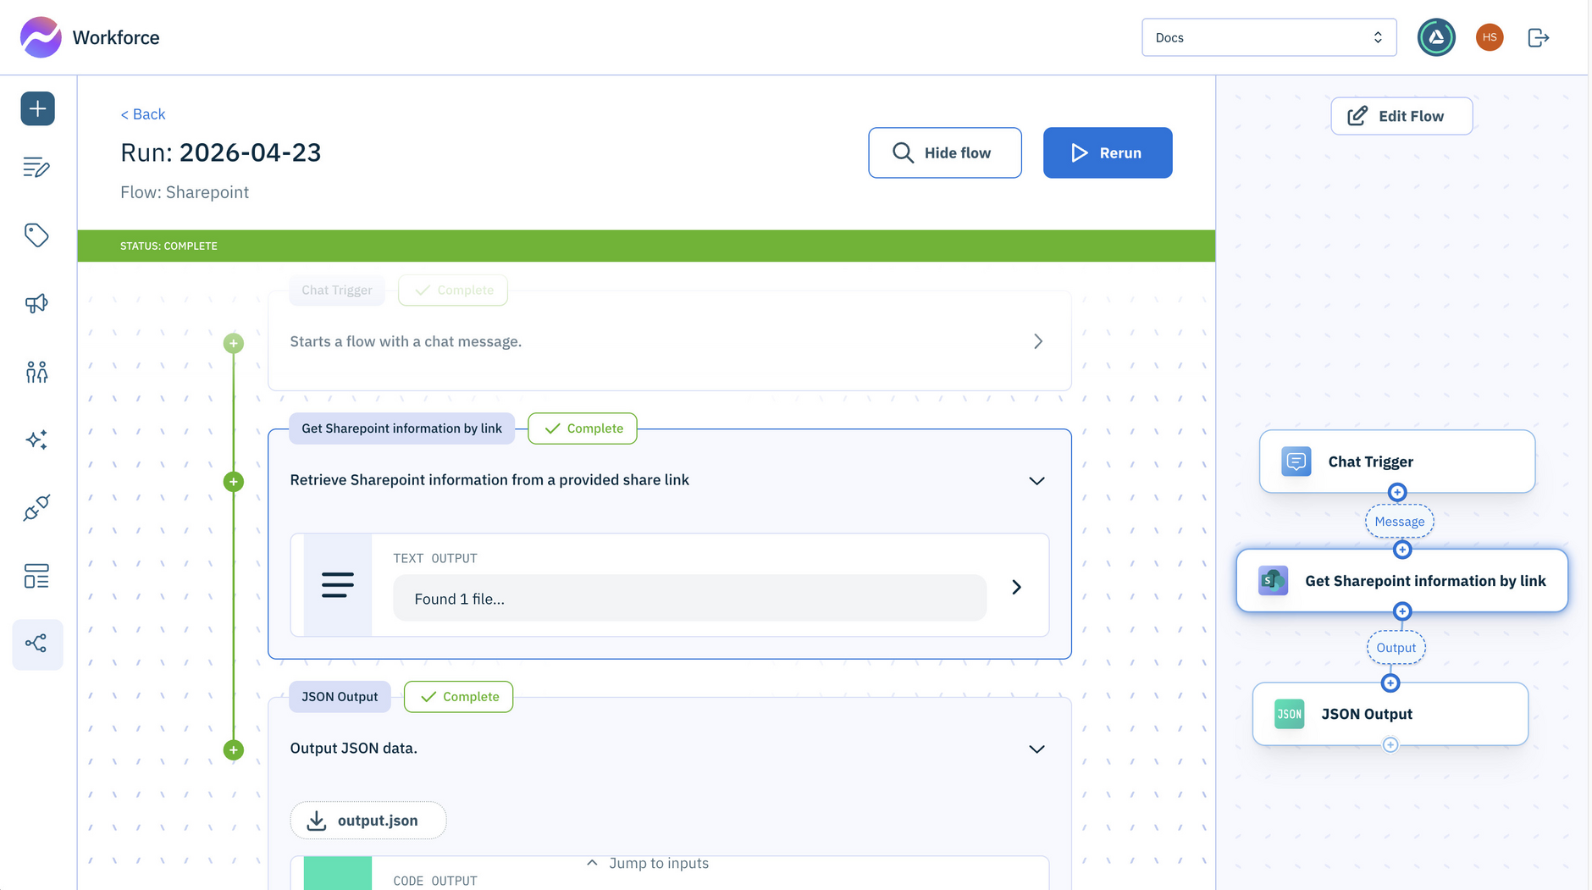Click the Message connection label
Image resolution: width=1592 pixels, height=890 pixels.
[x=1399, y=522]
